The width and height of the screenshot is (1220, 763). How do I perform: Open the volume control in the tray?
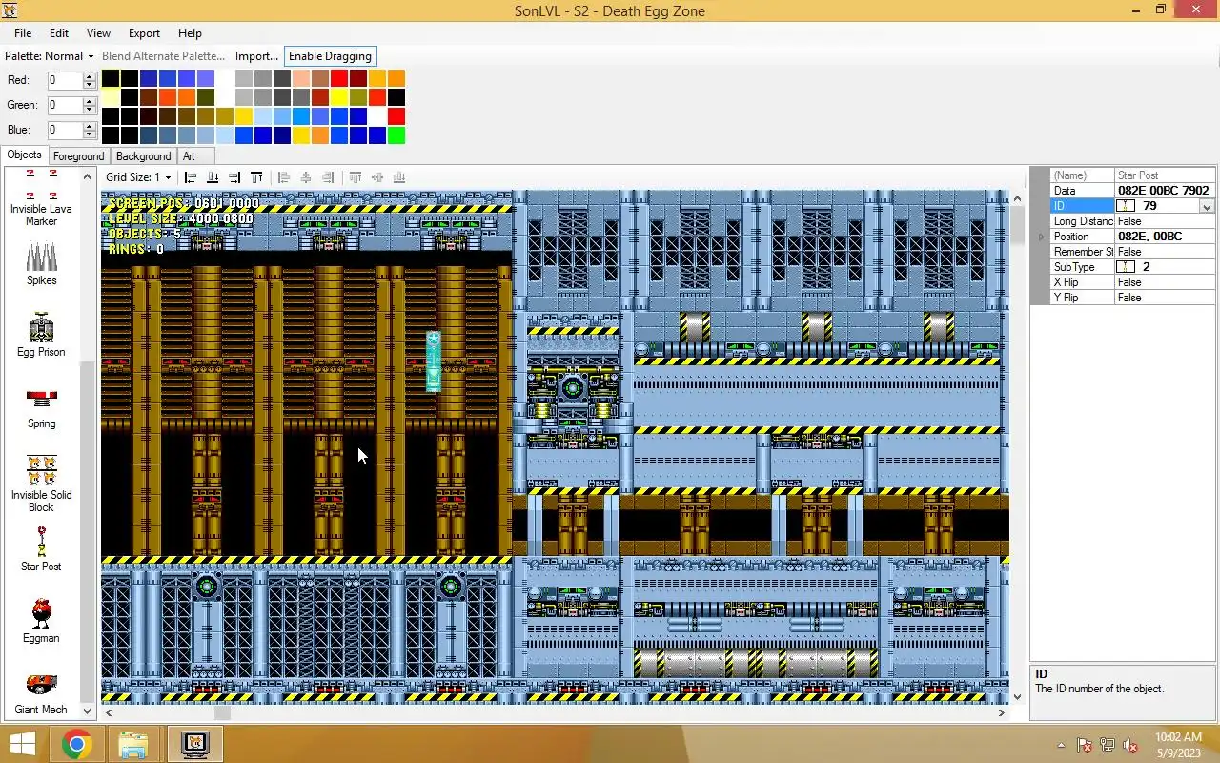click(x=1129, y=745)
